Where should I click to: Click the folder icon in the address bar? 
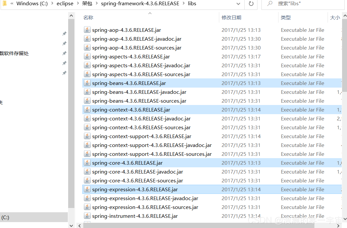pyautogui.click(x=4, y=3)
